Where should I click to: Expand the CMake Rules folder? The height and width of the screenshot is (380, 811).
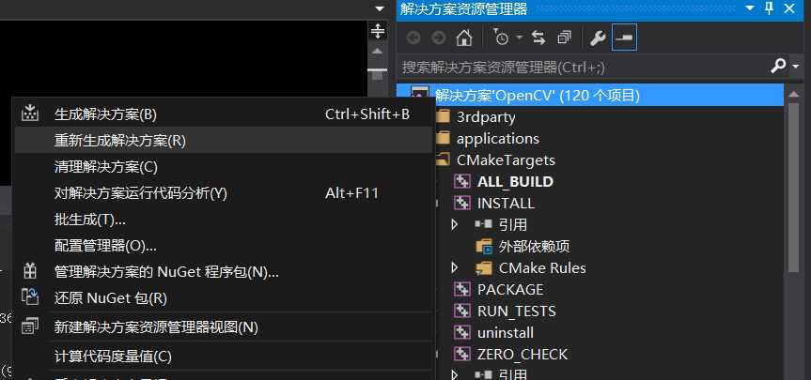point(455,268)
